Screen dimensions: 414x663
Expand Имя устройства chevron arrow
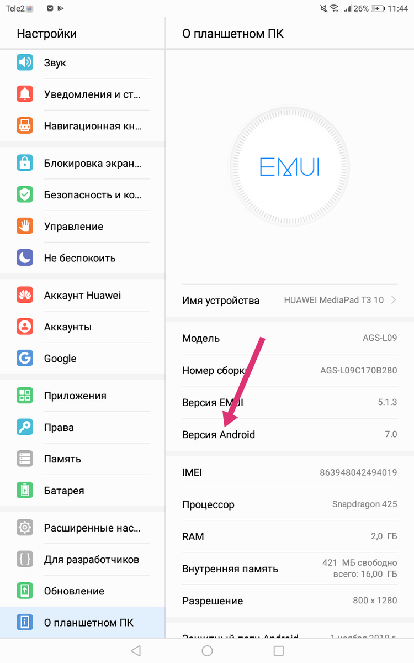pos(394,300)
